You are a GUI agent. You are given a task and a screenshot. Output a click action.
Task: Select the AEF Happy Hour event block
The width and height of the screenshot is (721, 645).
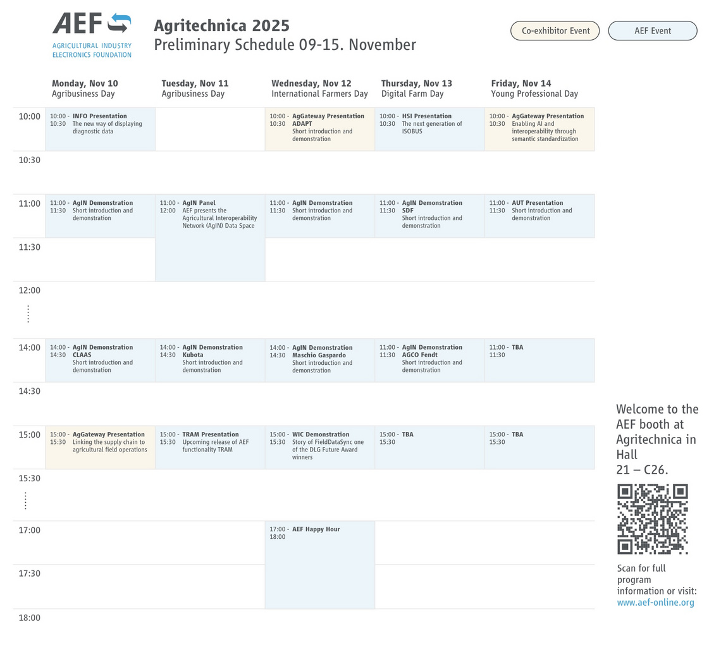coord(319,564)
